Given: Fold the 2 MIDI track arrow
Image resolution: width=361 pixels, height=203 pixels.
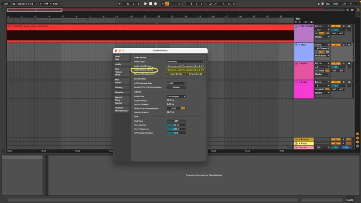Looking at the screenshot, I should click(296, 45).
